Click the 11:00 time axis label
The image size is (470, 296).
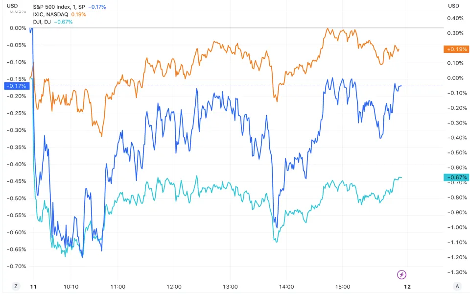(118, 287)
